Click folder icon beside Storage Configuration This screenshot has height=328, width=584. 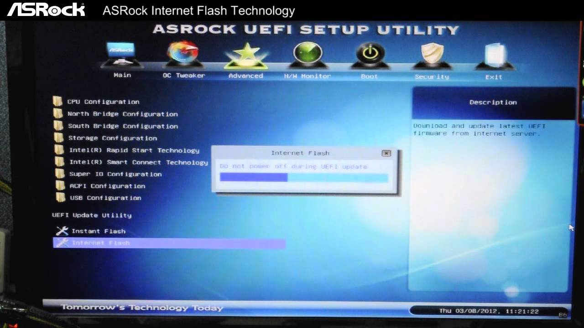pyautogui.click(x=59, y=138)
